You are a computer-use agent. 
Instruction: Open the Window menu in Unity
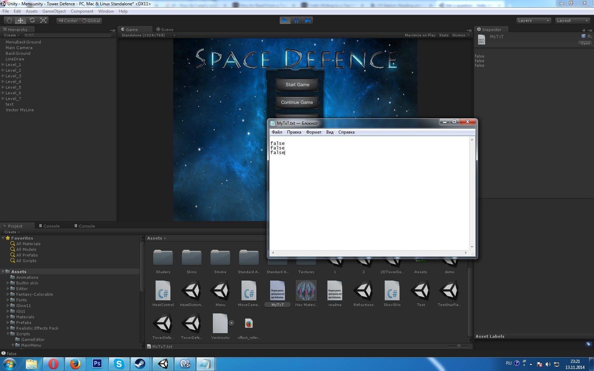[106, 11]
